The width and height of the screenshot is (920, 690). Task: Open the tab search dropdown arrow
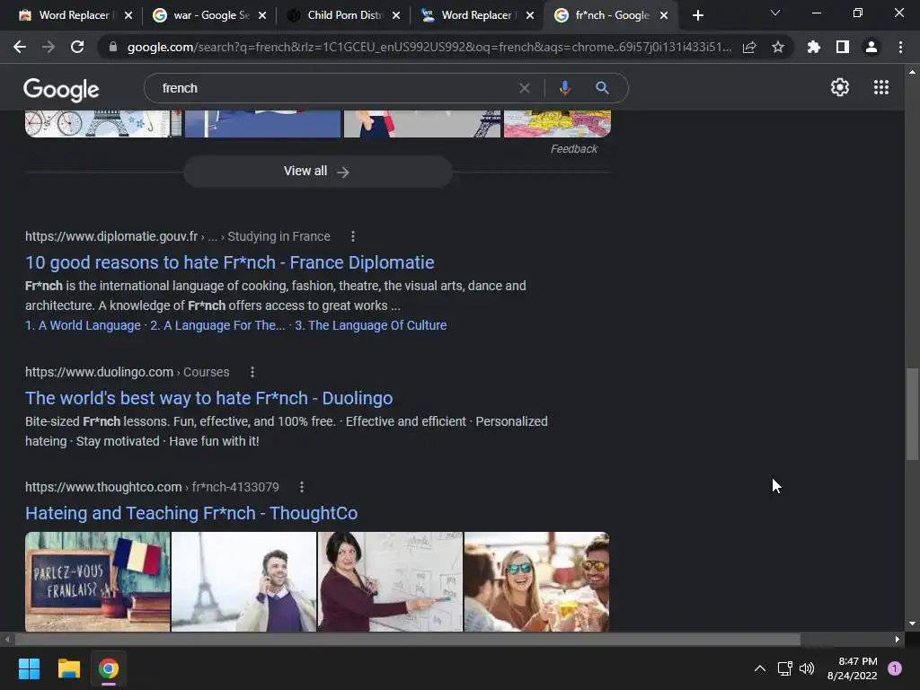point(775,13)
